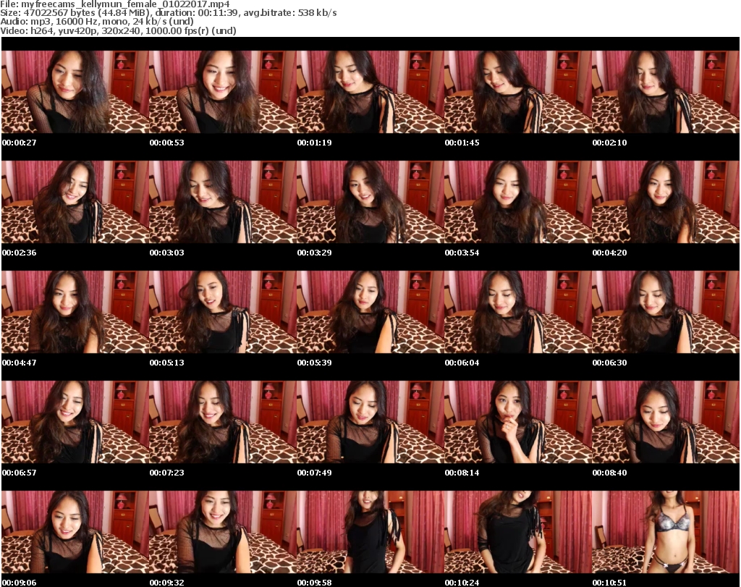Select the thumbnail above 00:04:20
Viewport: 741px width, 587px height.
(x=666, y=202)
